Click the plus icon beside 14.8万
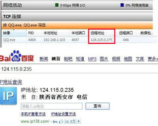The image size is (158, 126). coord(79,121)
